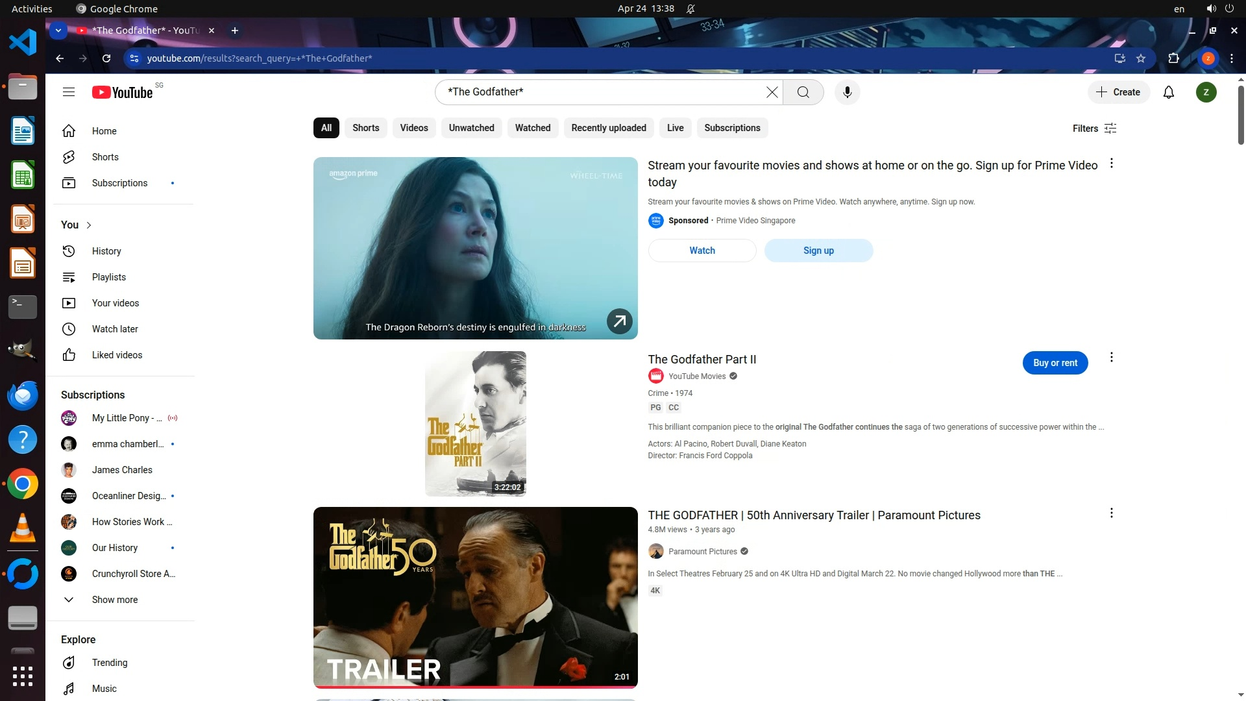Select the Videos filter tab
1246x701 pixels.
[x=413, y=128]
